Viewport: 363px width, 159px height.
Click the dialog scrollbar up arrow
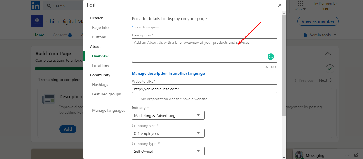[284, 13]
